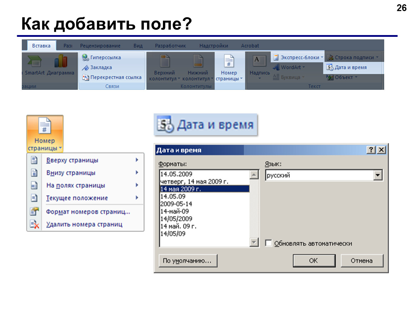This screenshot has width=411, height=309.
Task: Switch to the Надстройки tab
Action: tap(214, 46)
